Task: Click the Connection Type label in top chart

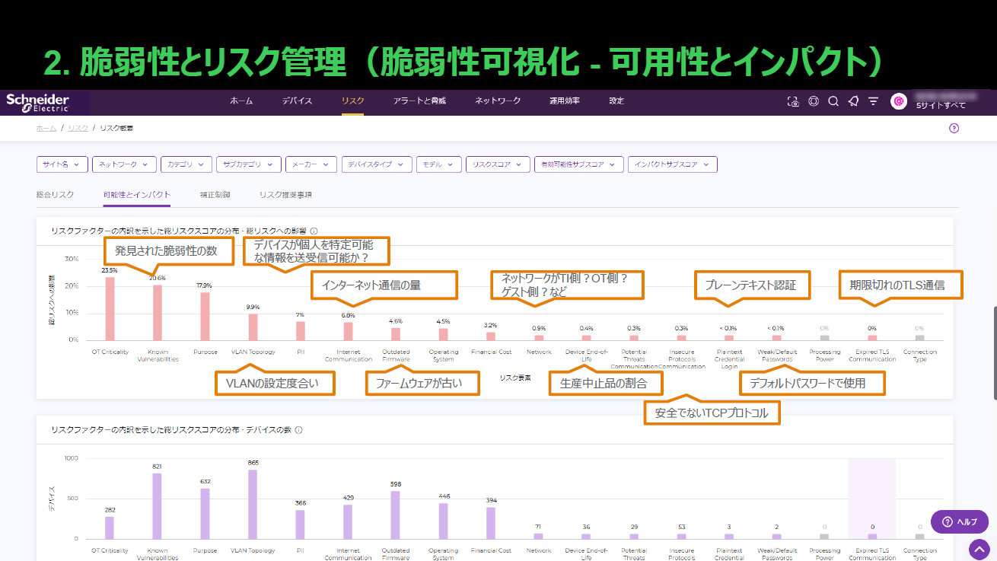Action: 920,355
